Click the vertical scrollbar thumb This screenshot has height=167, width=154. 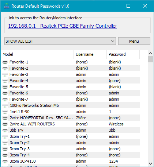151,59
